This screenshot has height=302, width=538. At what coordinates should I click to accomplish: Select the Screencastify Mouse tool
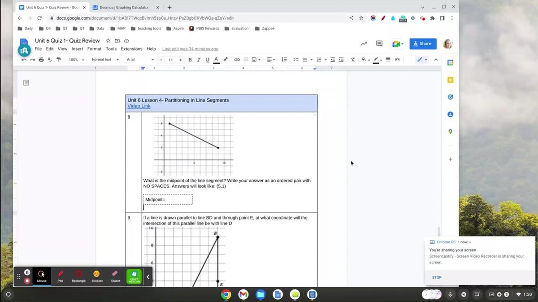(x=42, y=276)
